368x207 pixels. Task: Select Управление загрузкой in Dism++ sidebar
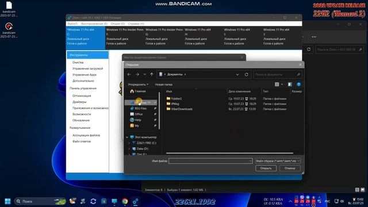pyautogui.click(x=87, y=68)
